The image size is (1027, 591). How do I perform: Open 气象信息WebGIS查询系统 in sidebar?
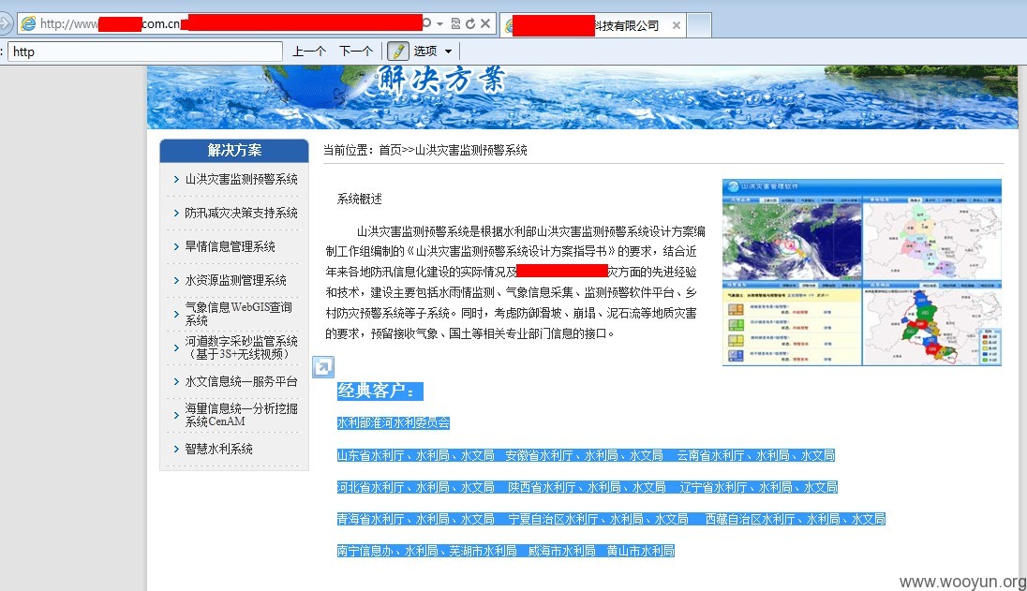tap(238, 314)
